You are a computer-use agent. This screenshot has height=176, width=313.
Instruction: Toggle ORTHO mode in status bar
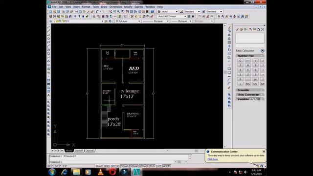tap(115, 166)
